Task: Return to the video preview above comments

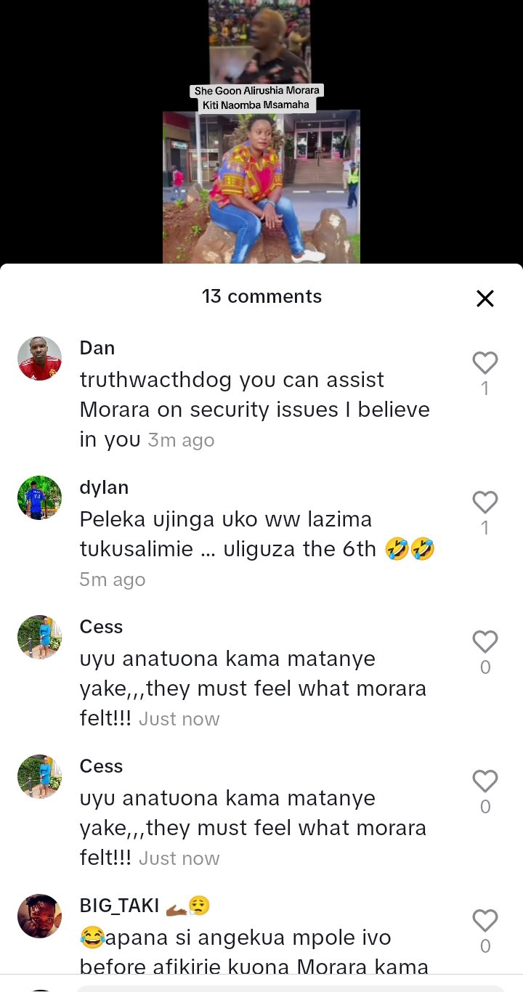Action: tap(261, 131)
